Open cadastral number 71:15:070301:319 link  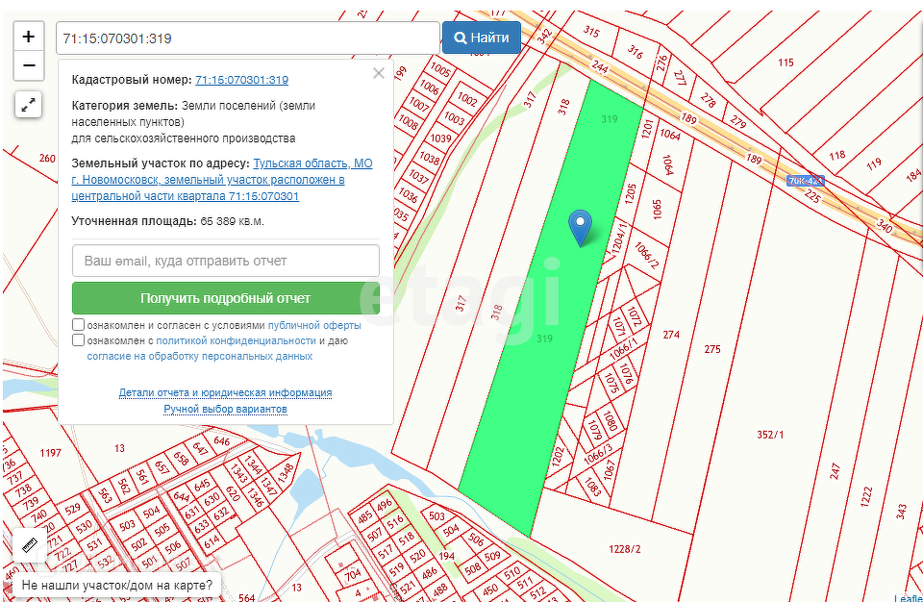tap(242, 80)
